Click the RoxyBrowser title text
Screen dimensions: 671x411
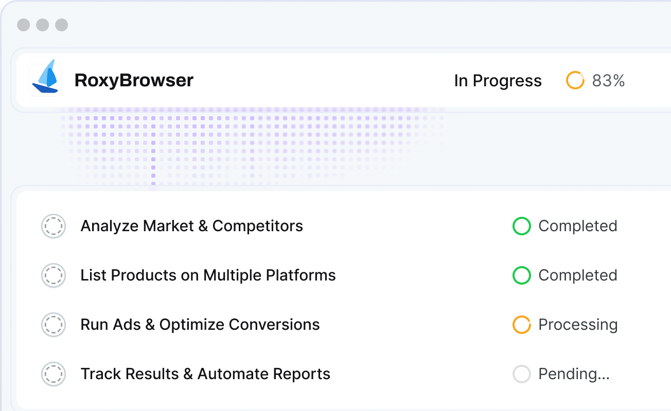tap(134, 81)
